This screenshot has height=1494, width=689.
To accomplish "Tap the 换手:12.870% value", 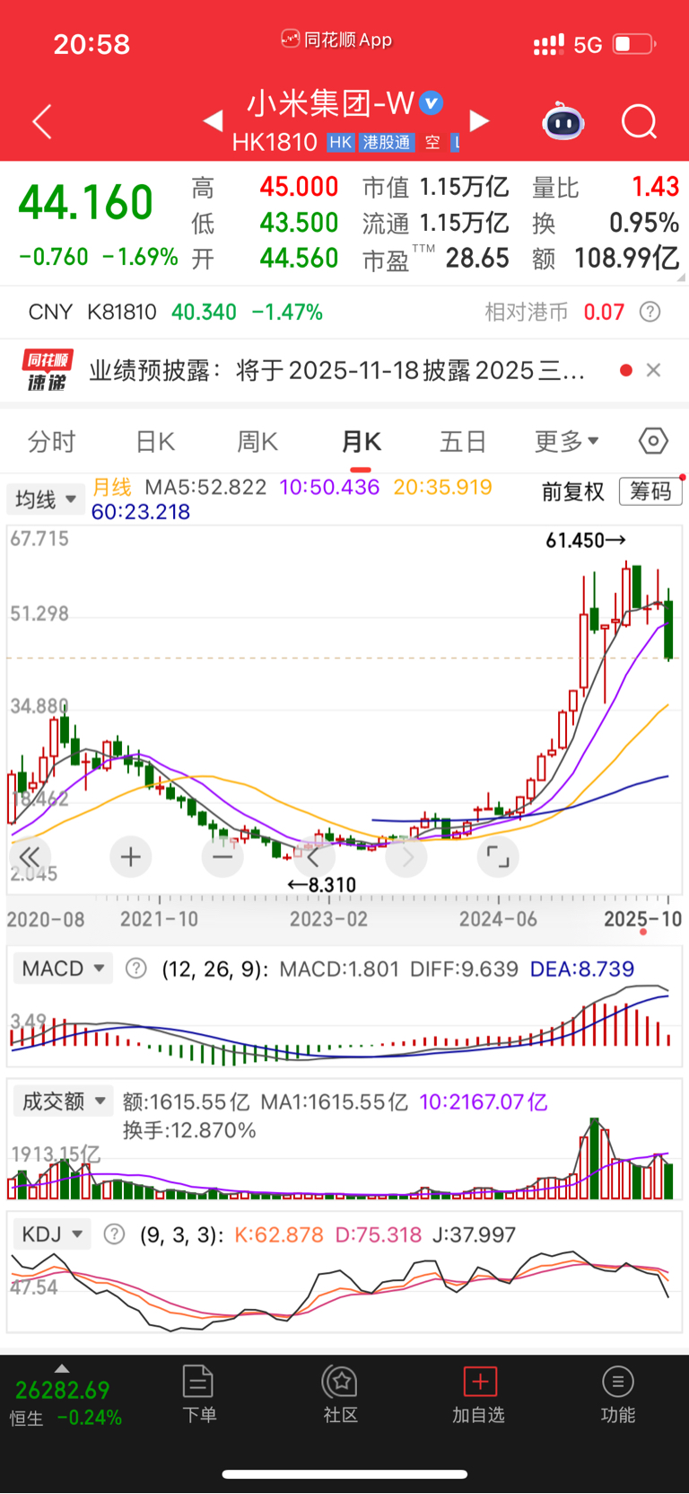I will (189, 1129).
